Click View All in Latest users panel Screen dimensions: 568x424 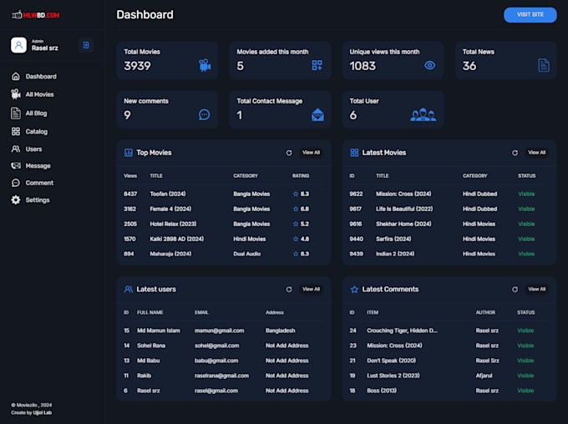[312, 289]
